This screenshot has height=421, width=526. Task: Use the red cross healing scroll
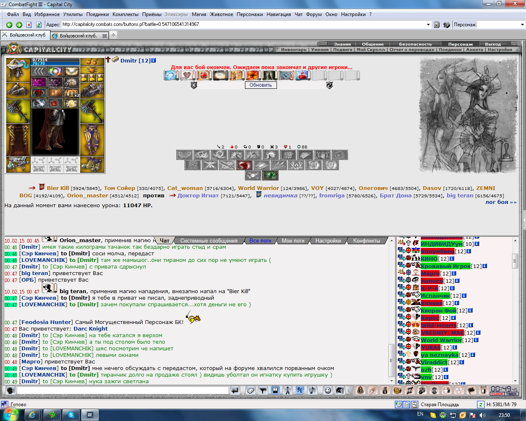tap(204, 75)
